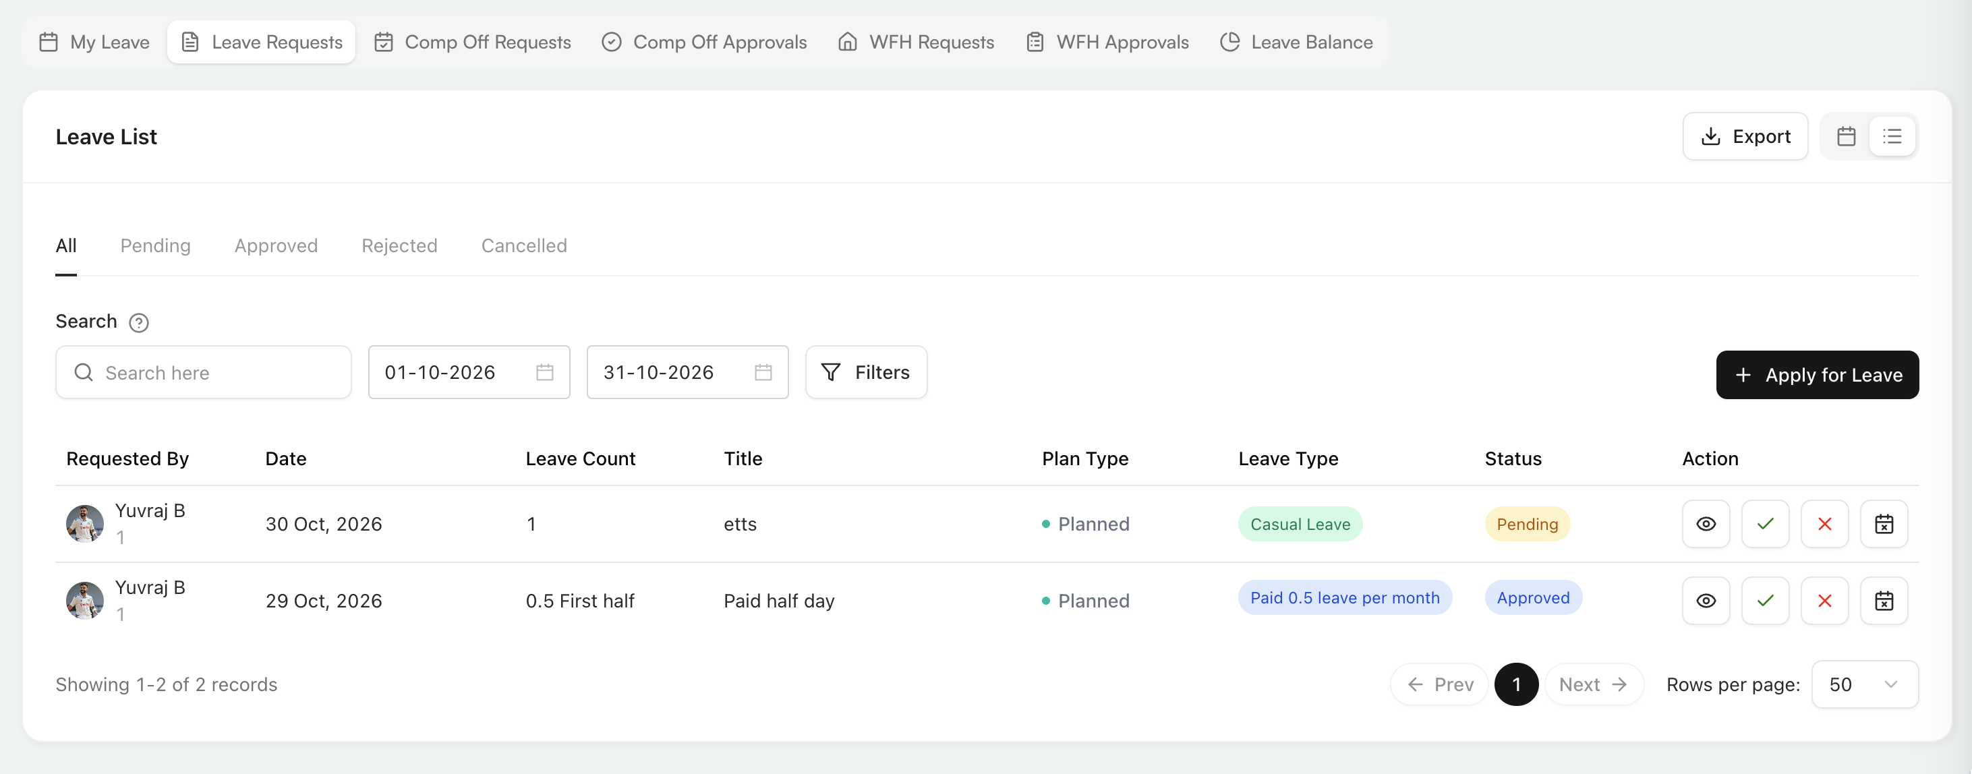Select the Pending status filter tab
Screen dimensions: 1972x774
click(x=155, y=245)
